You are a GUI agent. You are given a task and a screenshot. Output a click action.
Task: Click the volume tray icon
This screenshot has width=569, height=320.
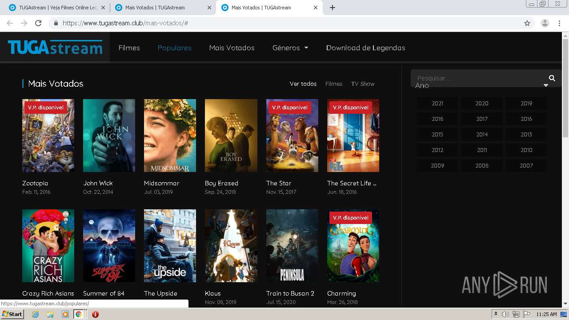tap(505, 314)
